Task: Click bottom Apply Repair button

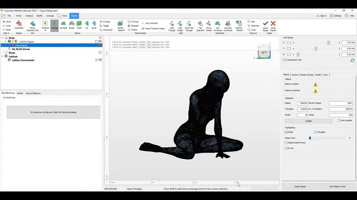Action: 300,187
